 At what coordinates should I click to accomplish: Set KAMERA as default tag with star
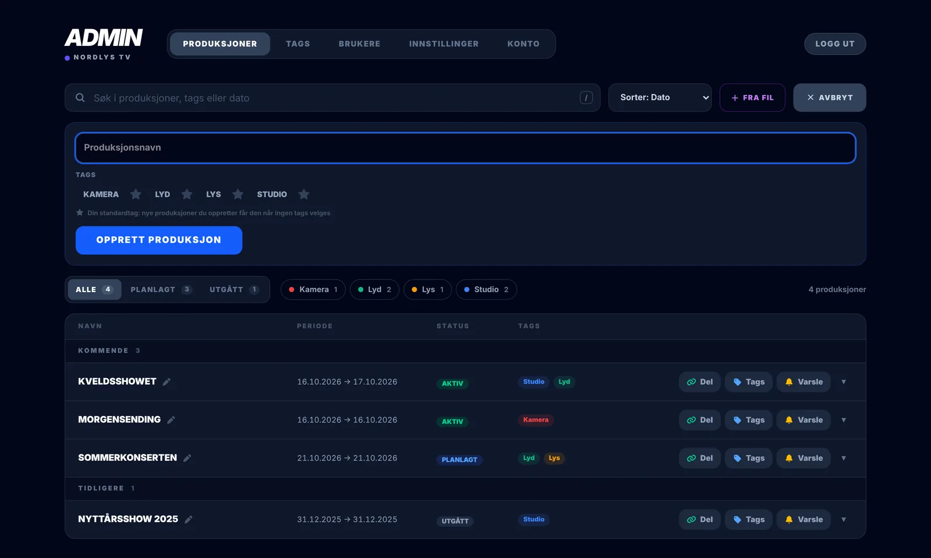pyautogui.click(x=136, y=194)
